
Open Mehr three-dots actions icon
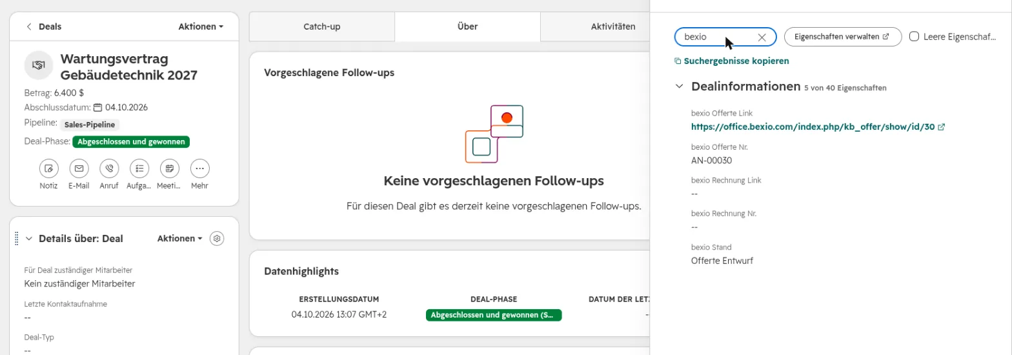(x=200, y=168)
